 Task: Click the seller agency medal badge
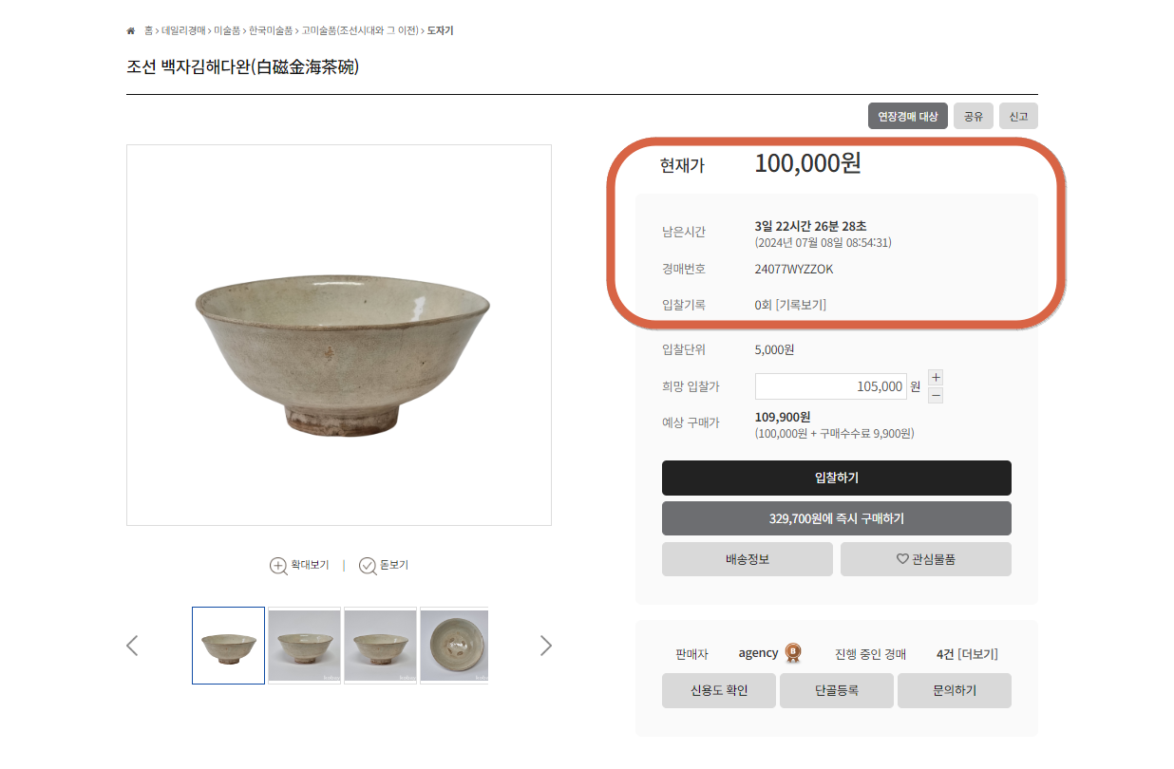tap(793, 653)
